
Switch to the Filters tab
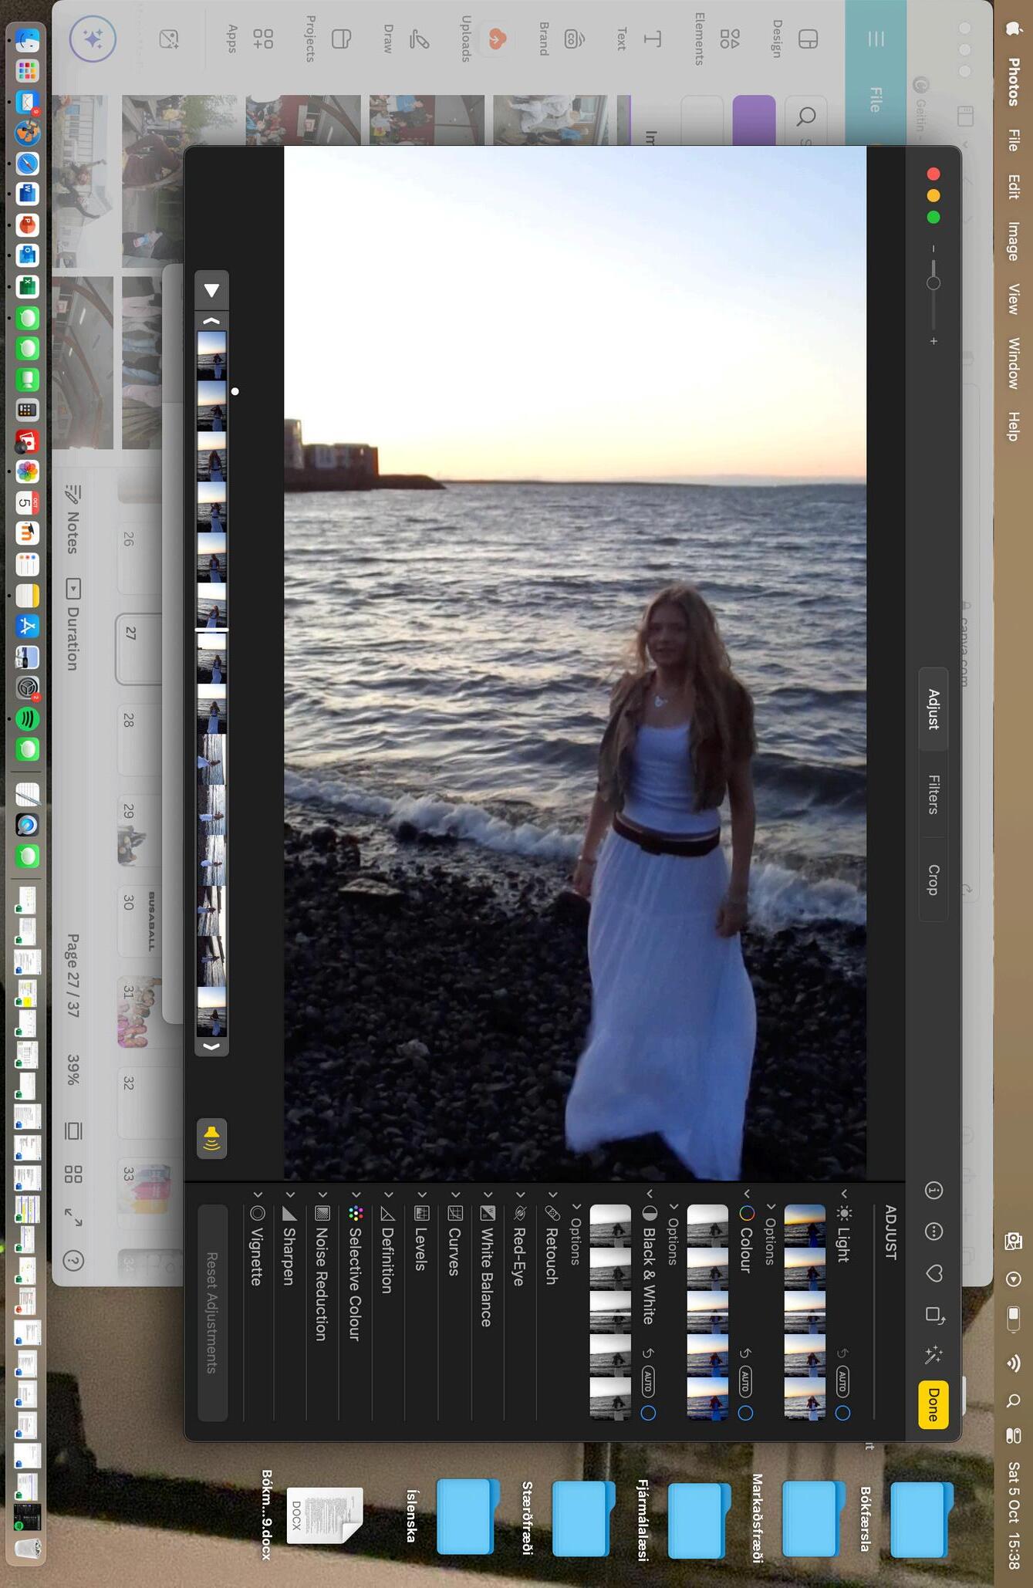coord(933,794)
